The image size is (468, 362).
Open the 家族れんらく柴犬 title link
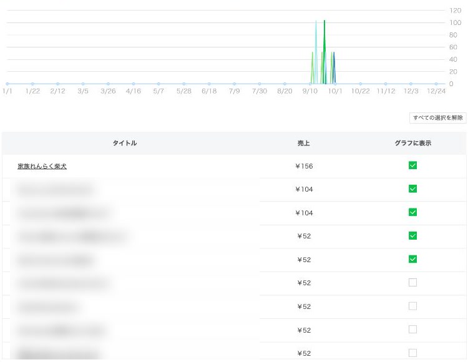42,166
